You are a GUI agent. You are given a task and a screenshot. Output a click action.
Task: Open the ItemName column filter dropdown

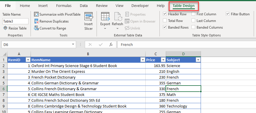click(x=143, y=60)
